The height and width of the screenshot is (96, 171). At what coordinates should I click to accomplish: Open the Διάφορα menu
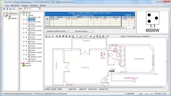pyautogui.click(x=25, y=5)
